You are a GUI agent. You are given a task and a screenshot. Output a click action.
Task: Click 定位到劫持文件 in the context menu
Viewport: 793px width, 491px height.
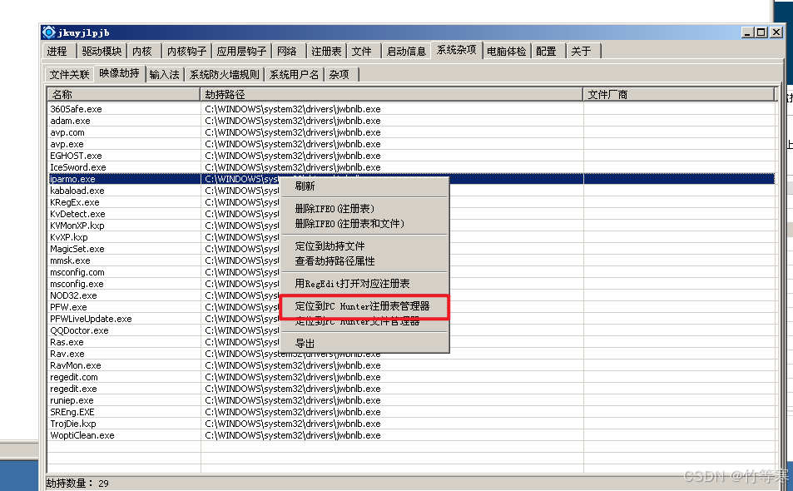pyautogui.click(x=330, y=246)
